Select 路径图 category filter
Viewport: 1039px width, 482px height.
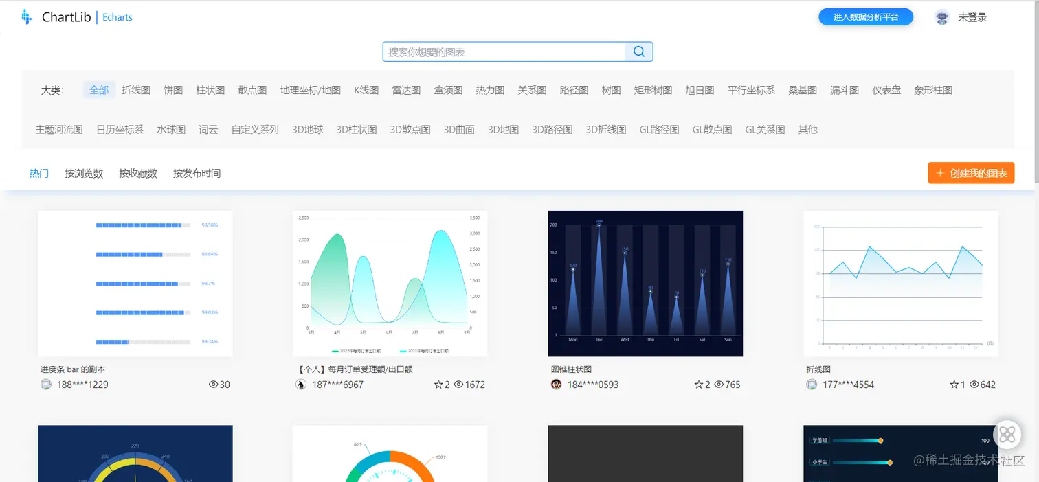click(x=574, y=90)
